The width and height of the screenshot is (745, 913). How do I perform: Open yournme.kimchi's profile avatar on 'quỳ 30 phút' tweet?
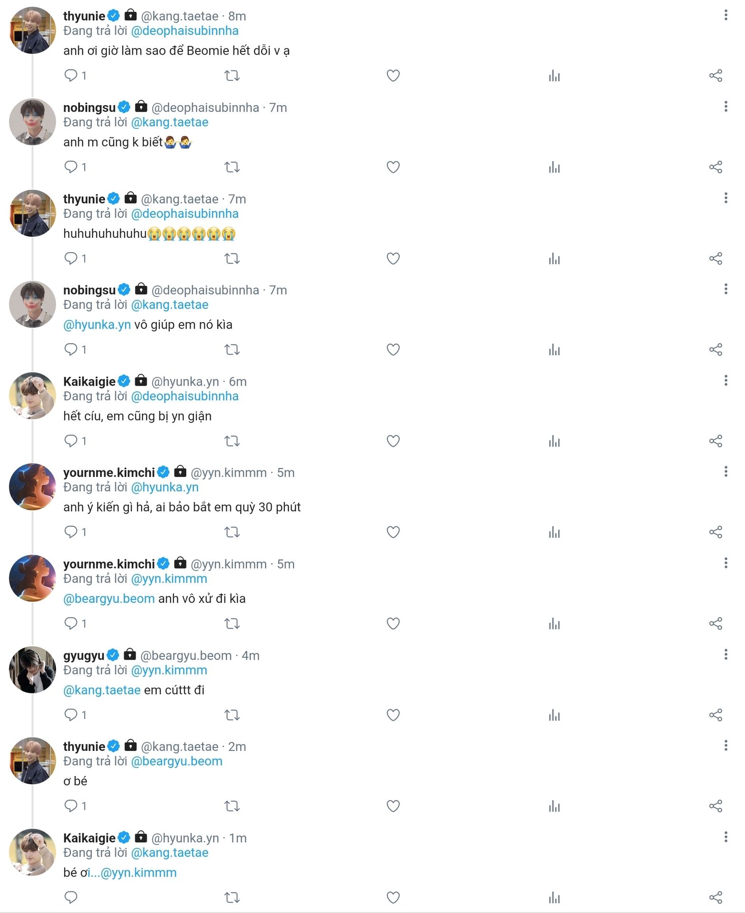32,487
